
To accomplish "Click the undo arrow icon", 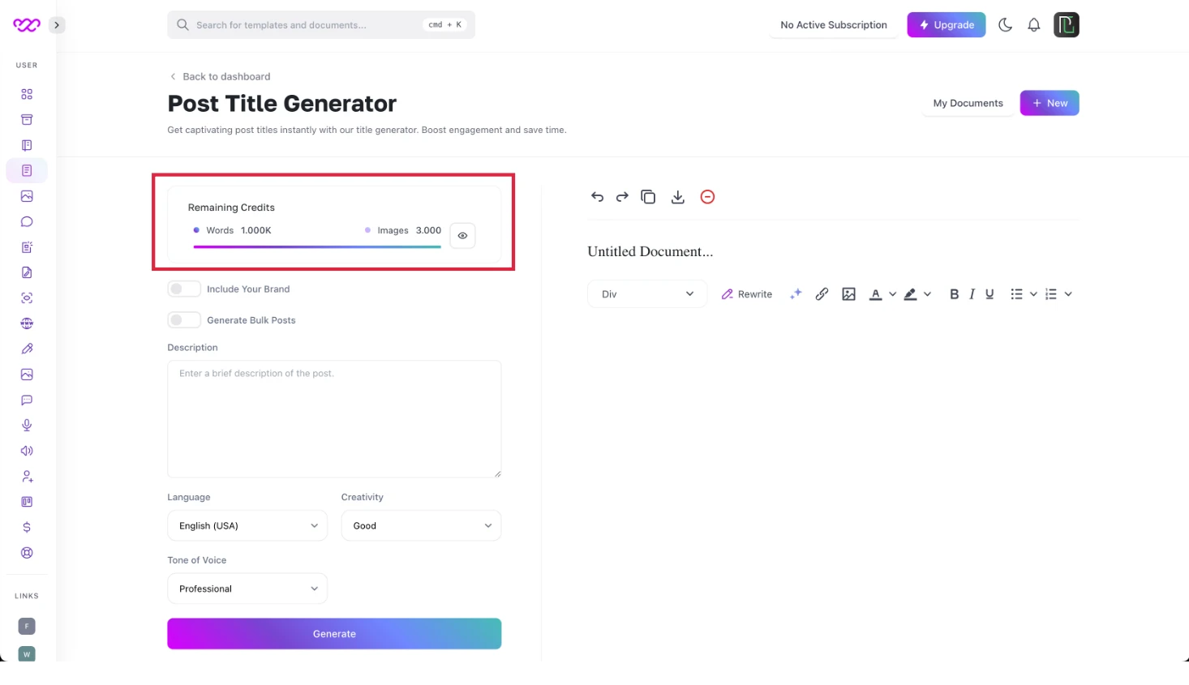I will pos(597,197).
